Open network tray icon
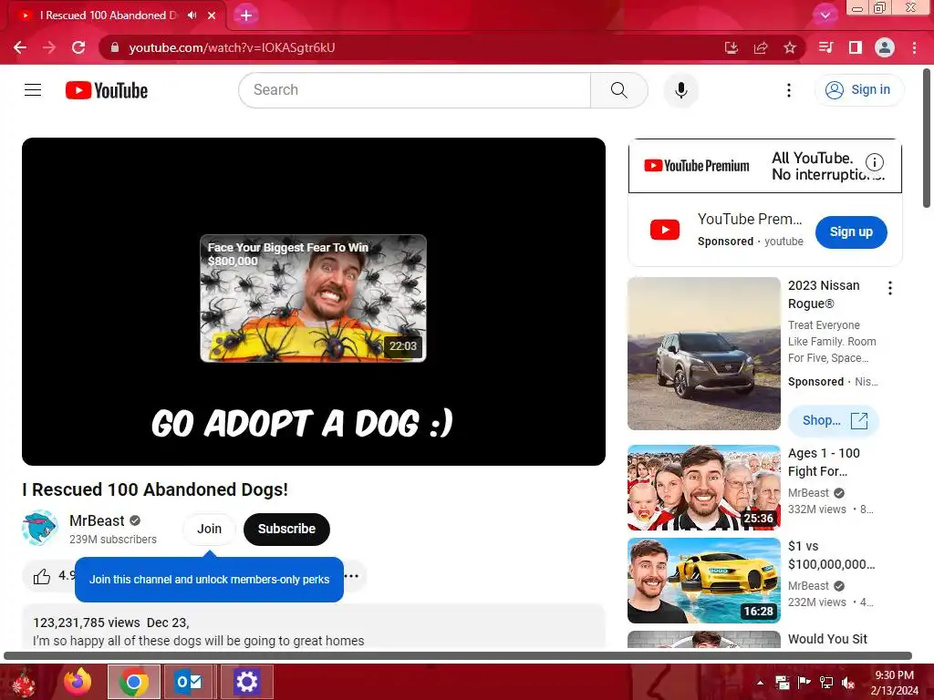The width and height of the screenshot is (934, 700). click(x=826, y=683)
